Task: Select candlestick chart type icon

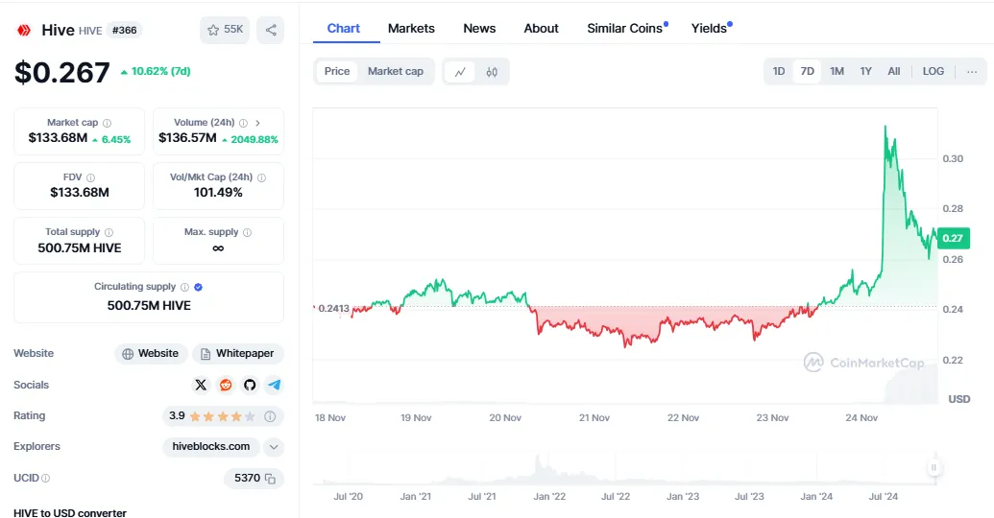Action: point(492,72)
